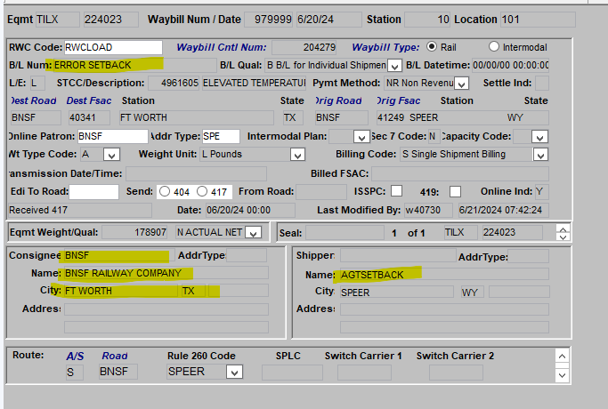Click the Online Patron field

[112, 136]
